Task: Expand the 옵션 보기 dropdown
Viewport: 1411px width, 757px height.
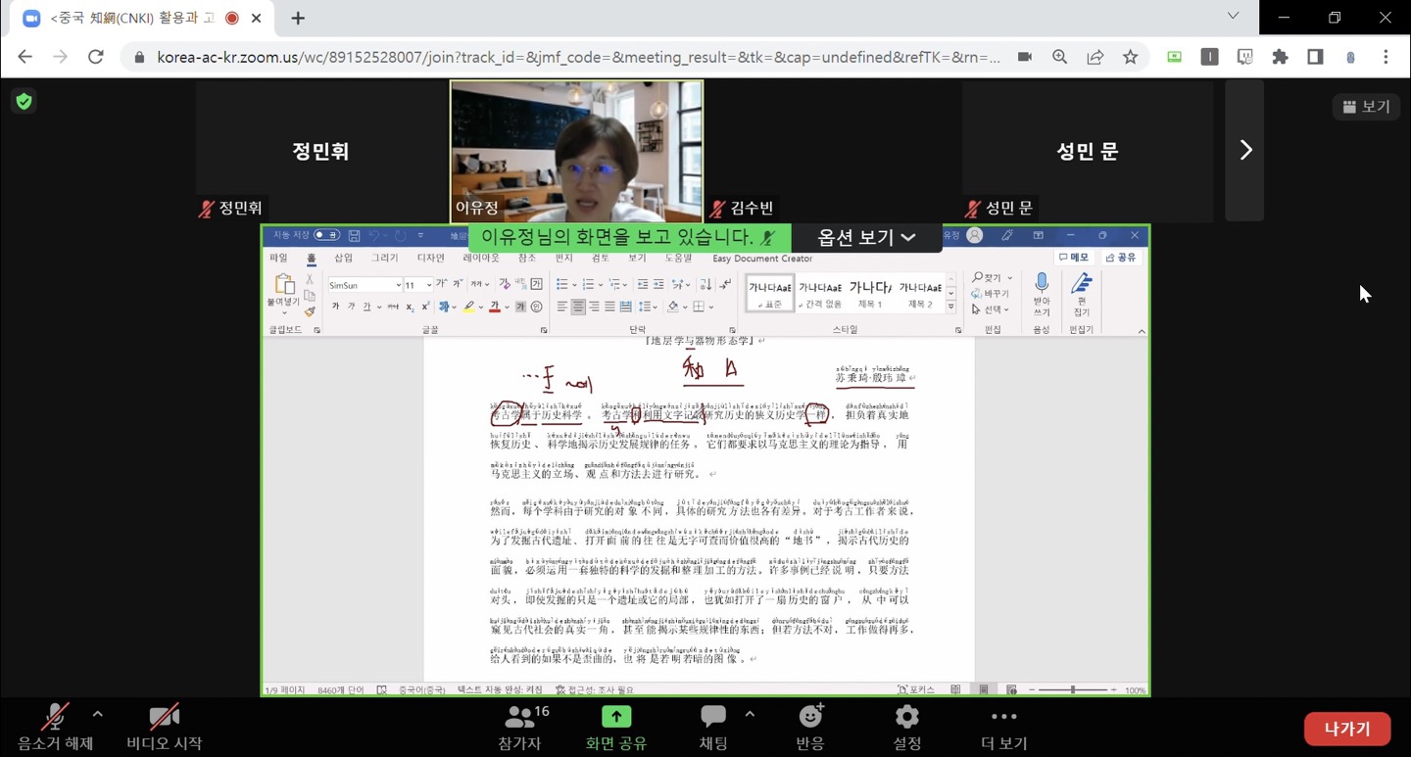Action: pyautogui.click(x=866, y=237)
